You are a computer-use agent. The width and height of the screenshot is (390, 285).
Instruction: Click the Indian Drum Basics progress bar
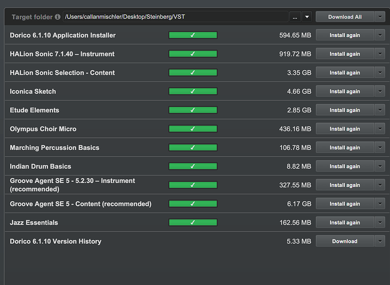[193, 166]
